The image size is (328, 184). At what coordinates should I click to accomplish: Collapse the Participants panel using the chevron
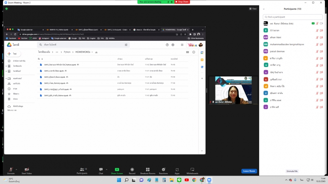264,9
